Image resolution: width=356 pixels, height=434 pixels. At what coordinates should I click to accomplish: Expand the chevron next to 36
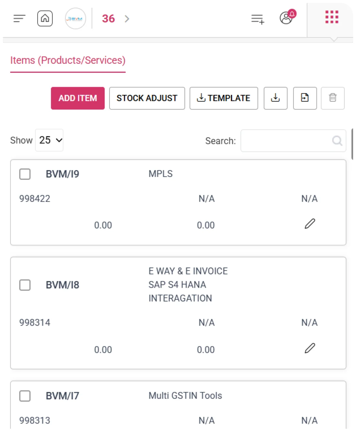[x=127, y=19]
